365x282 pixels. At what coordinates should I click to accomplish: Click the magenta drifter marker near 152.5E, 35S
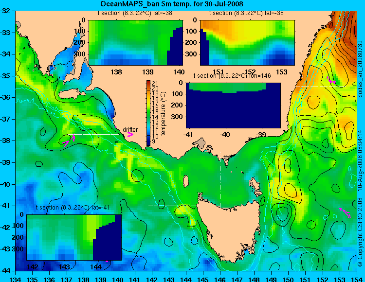pos(331,80)
